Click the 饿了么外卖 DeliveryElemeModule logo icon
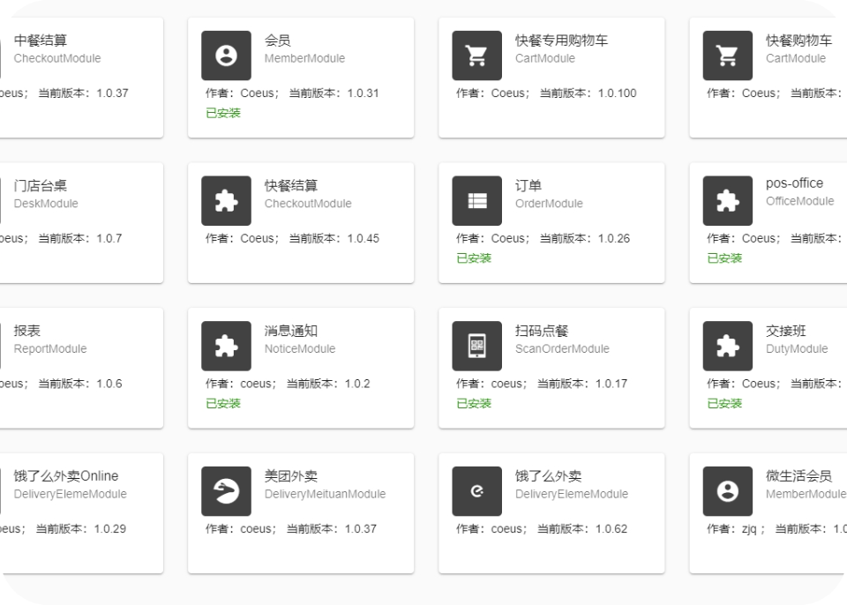Viewport: 847px width, 605px height. tap(476, 491)
